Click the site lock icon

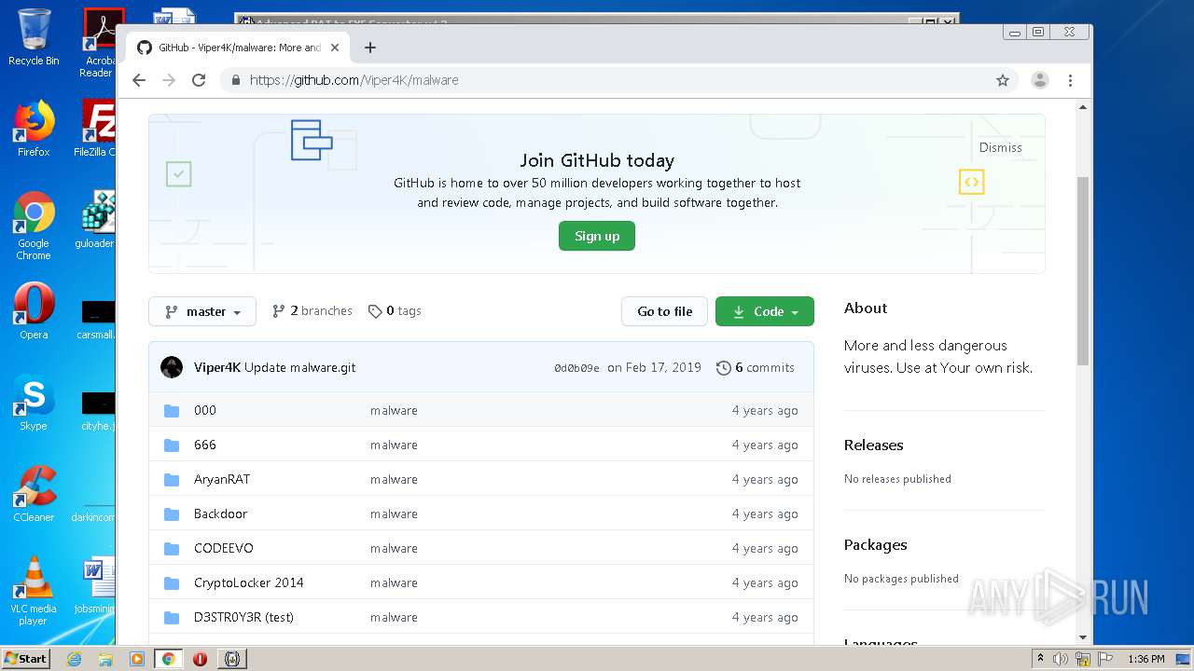tap(235, 80)
